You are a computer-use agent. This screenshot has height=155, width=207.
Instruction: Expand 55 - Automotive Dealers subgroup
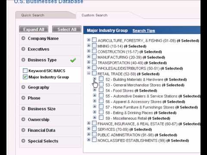(x=94, y=95)
